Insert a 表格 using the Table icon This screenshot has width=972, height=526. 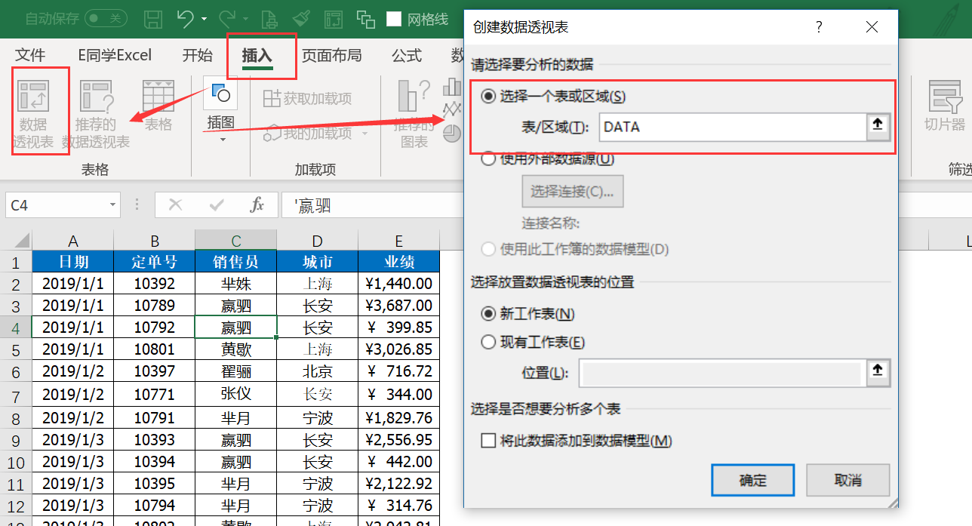pos(158,106)
